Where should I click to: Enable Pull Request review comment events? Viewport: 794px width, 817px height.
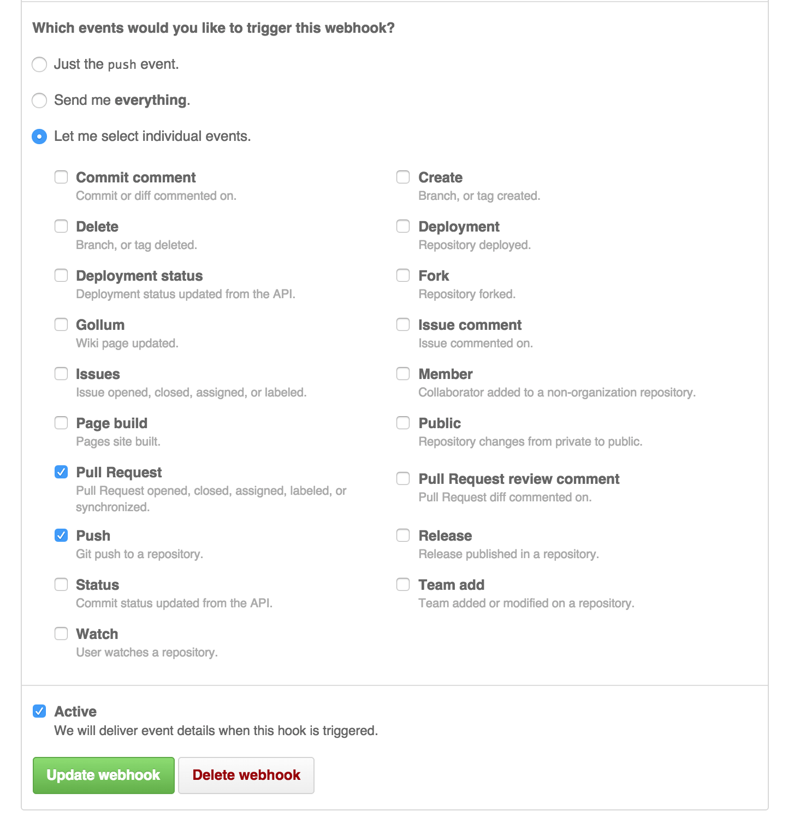[x=403, y=478]
